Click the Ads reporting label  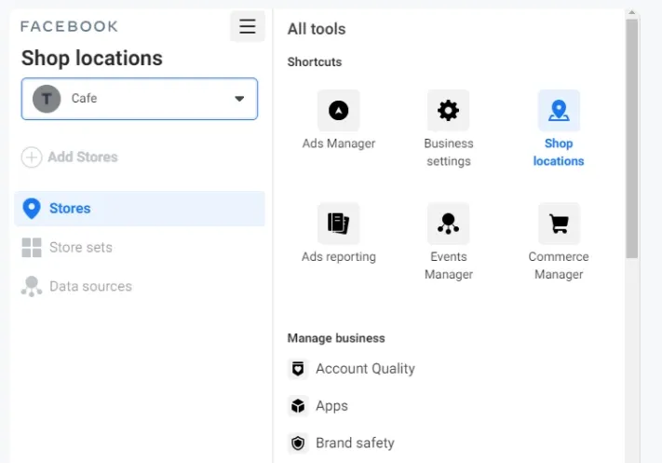pos(339,257)
